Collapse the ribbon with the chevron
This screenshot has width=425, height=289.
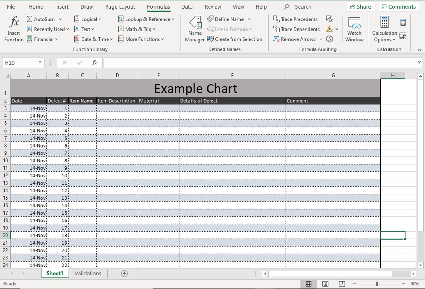point(419,50)
